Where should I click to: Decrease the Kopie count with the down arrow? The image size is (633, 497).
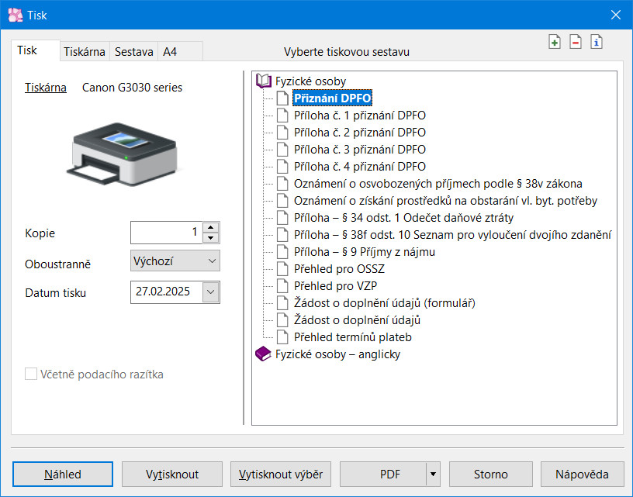click(211, 237)
